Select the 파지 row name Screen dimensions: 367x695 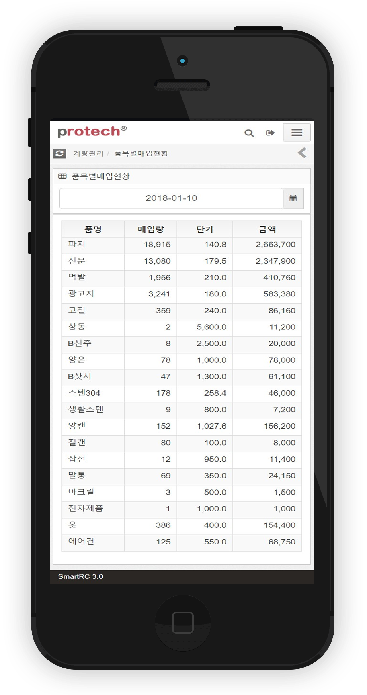click(76, 244)
